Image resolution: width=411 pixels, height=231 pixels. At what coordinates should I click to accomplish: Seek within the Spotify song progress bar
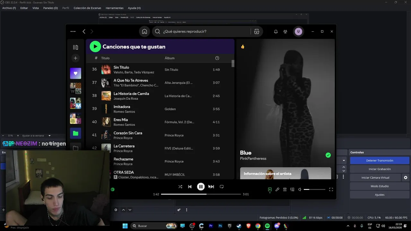[201, 194]
